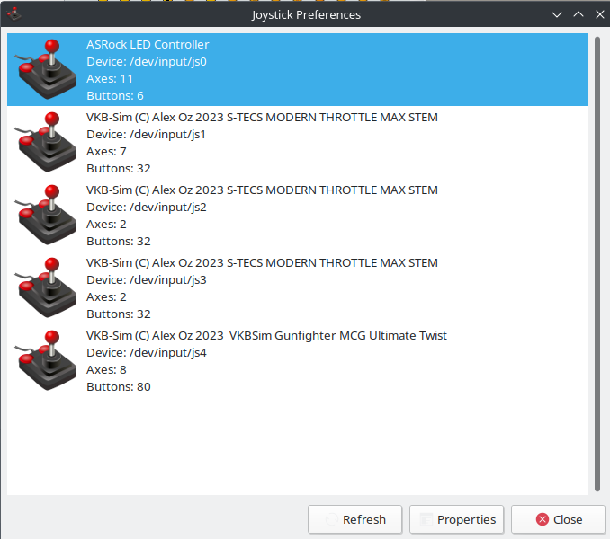Image resolution: width=610 pixels, height=539 pixels.
Task: Click the red X icon on Close button
Action: [543, 519]
